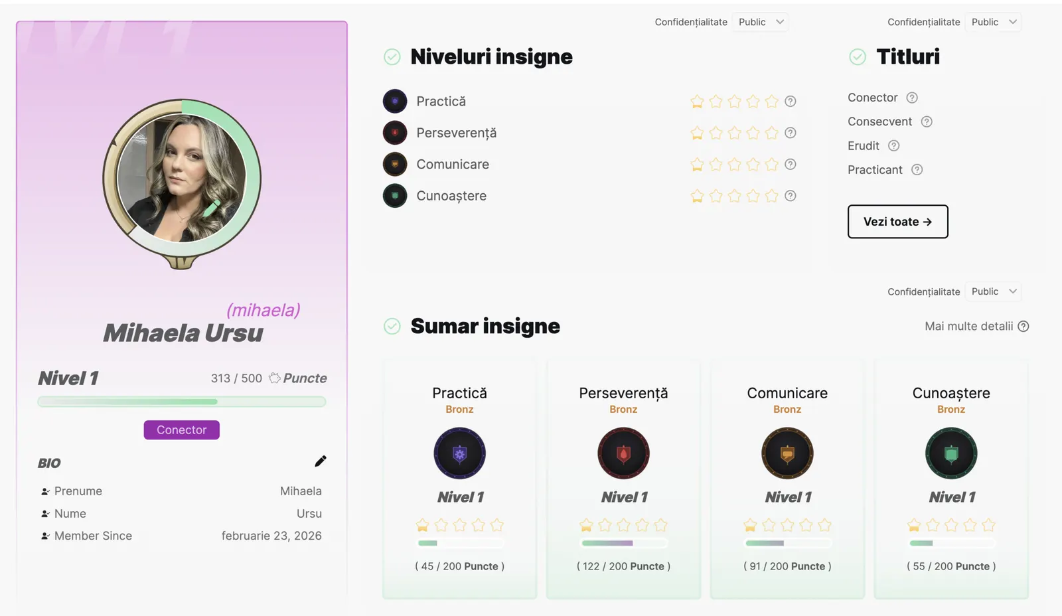Select the Practică summary card
Image resolution: width=1062 pixels, height=616 pixels.
pos(459,479)
